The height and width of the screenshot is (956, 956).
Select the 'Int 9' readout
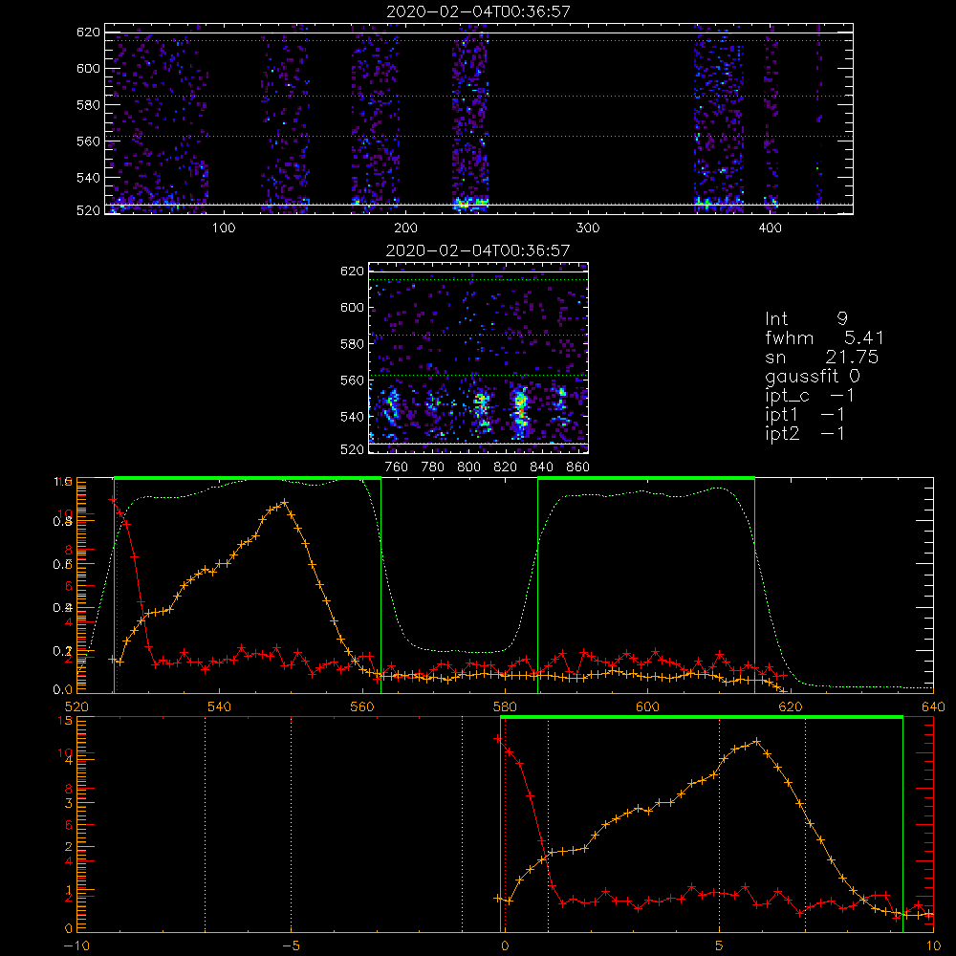[x=806, y=319]
